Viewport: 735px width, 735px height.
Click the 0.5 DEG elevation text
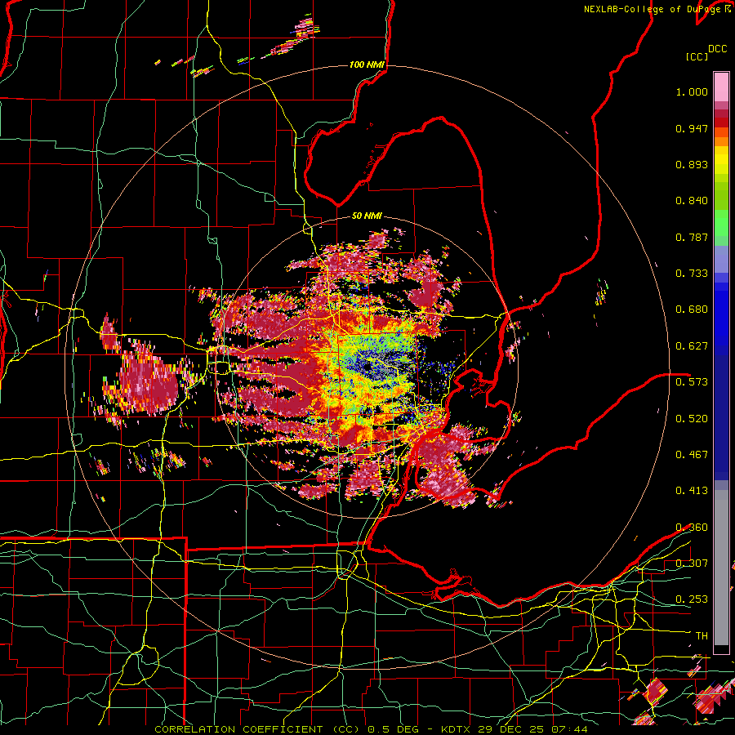[395, 729]
